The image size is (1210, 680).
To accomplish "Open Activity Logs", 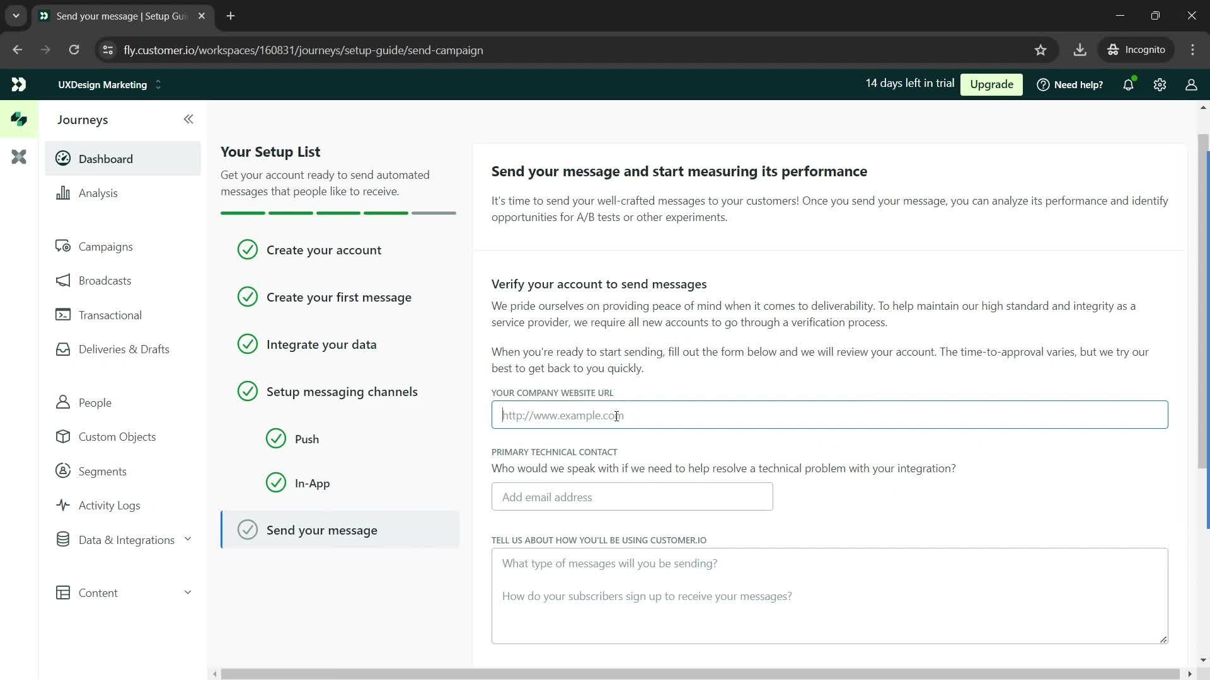I will [x=109, y=505].
